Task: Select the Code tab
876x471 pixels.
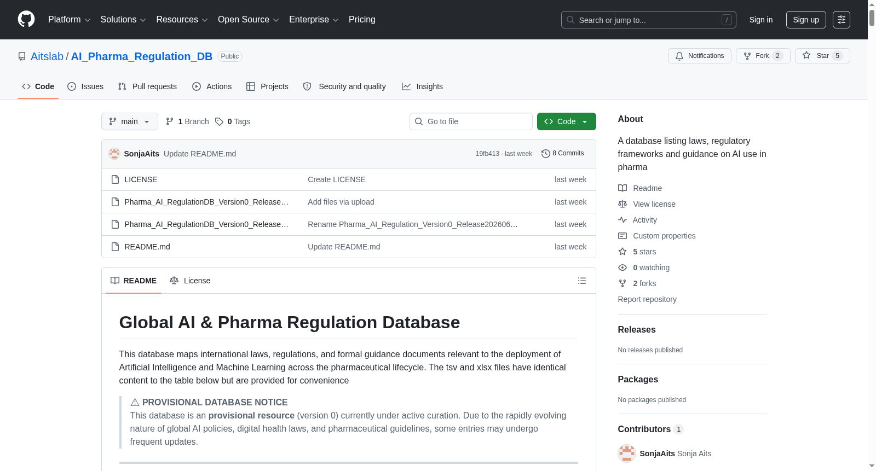Action: (x=38, y=86)
